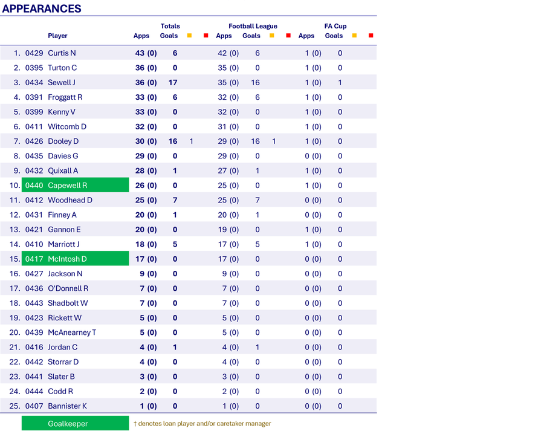Click the yellow card icon under FA Cup
Viewport: 544px width, 431px height.
[354, 36]
